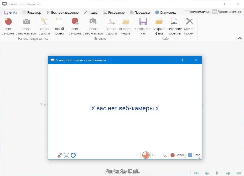Start new board recording in Начать новую запись
This screenshot has width=244, height=176.
pyautogui.click(x=44, y=26)
